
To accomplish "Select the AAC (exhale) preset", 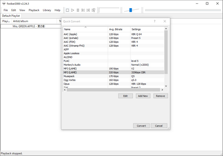I will tap(114, 38).
